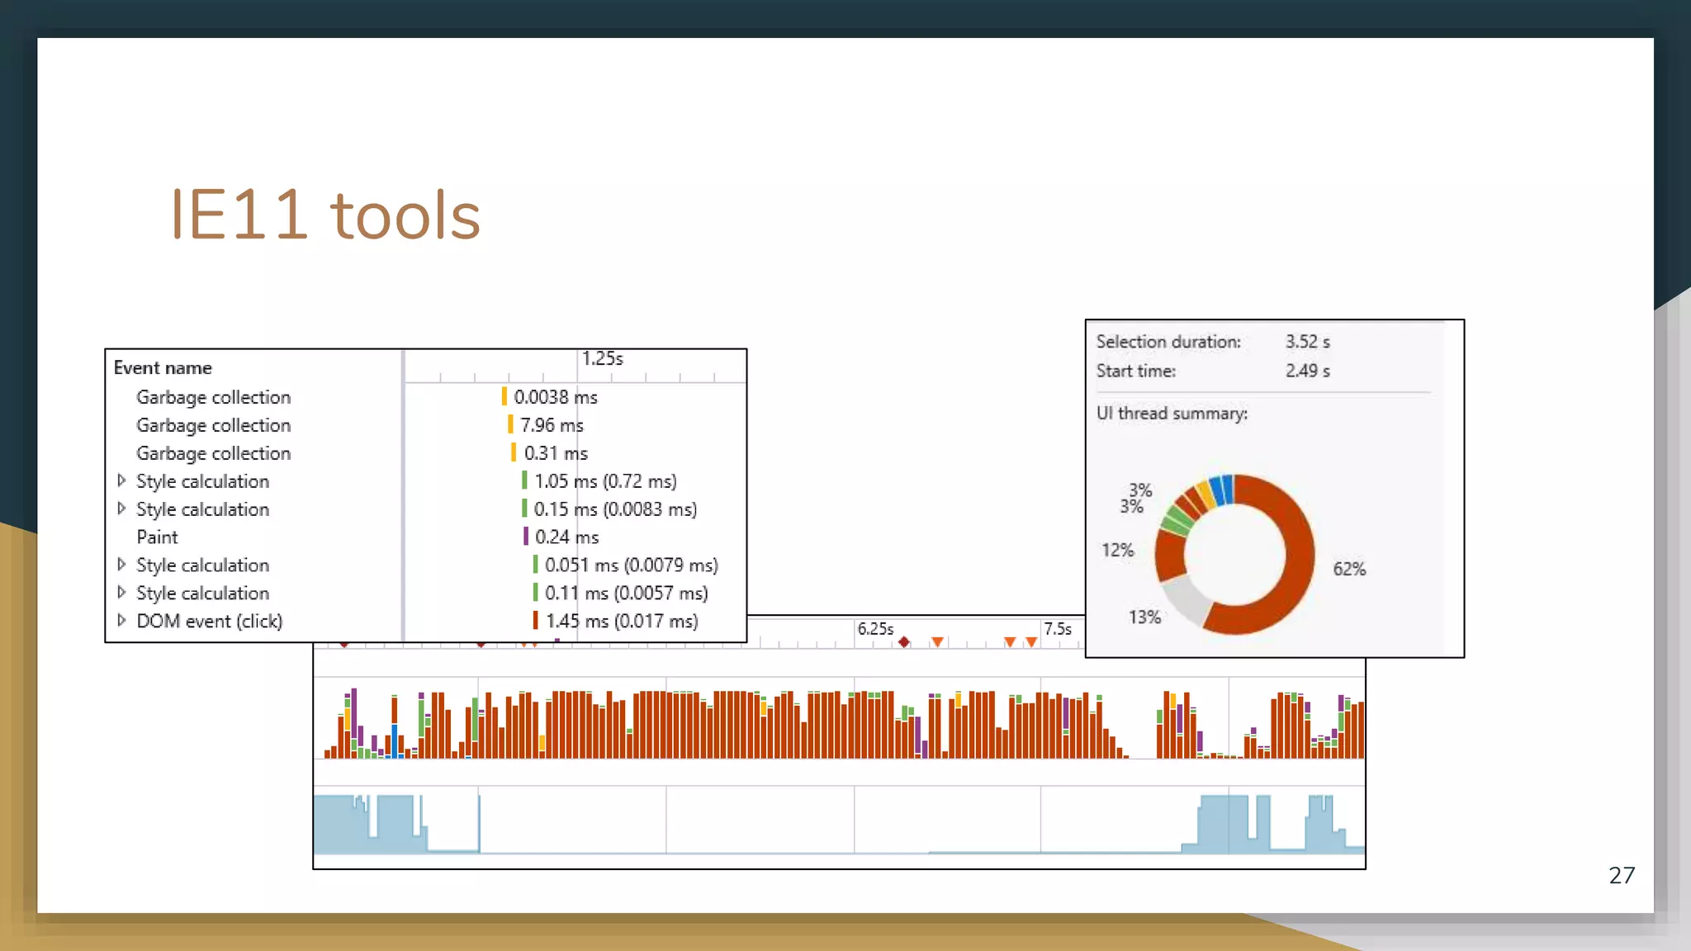This screenshot has height=951, width=1691.
Task: Select the Start time label
Action: (1136, 371)
